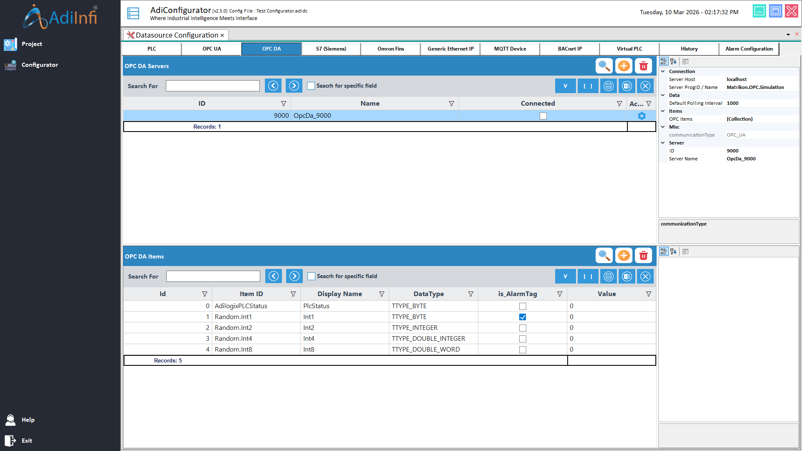Clear the OPC DA Items search filter
This screenshot has height=451, width=802.
[645, 276]
